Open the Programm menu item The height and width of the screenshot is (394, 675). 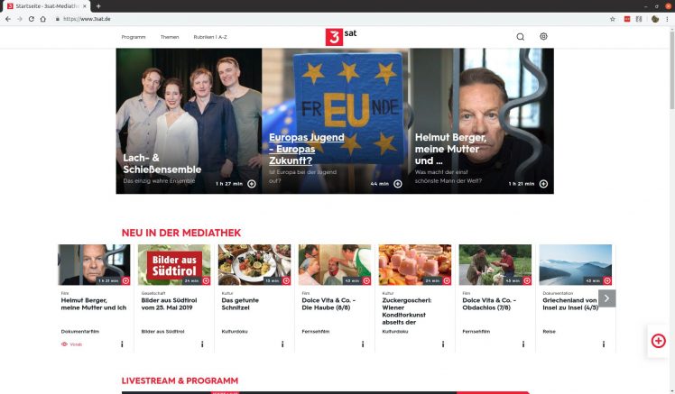click(x=134, y=37)
